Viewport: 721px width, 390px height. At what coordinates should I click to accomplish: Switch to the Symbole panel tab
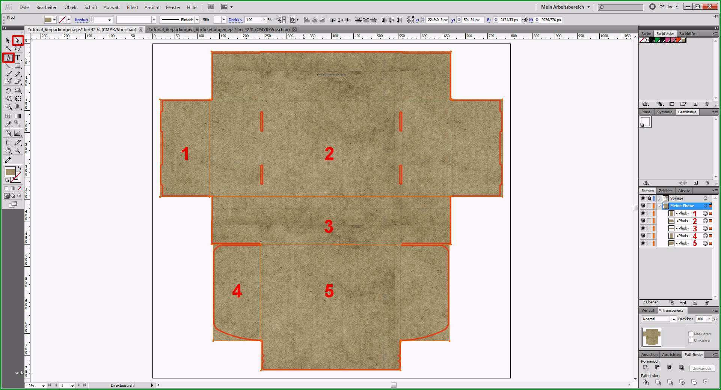pyautogui.click(x=664, y=112)
